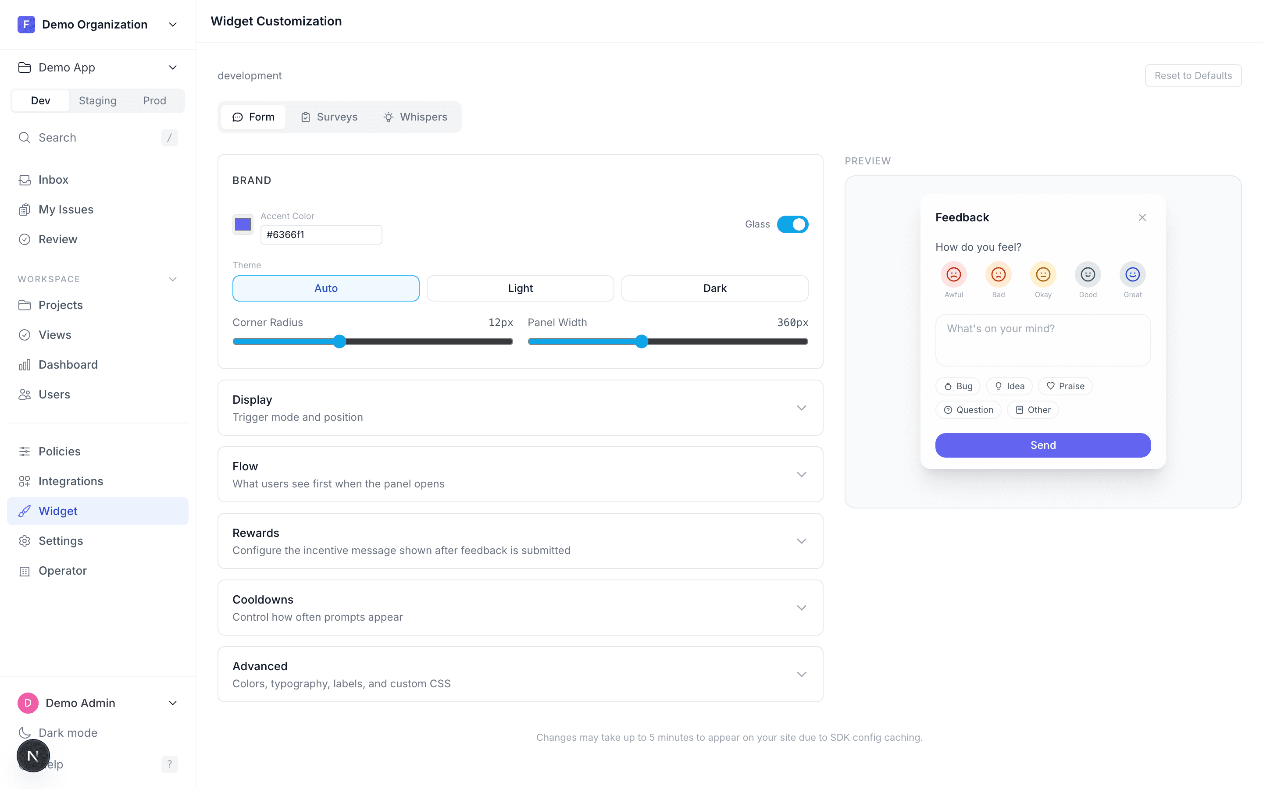Image resolution: width=1263 pixels, height=789 pixels.
Task: Select My Issues in the sidebar
Action: (x=66, y=209)
